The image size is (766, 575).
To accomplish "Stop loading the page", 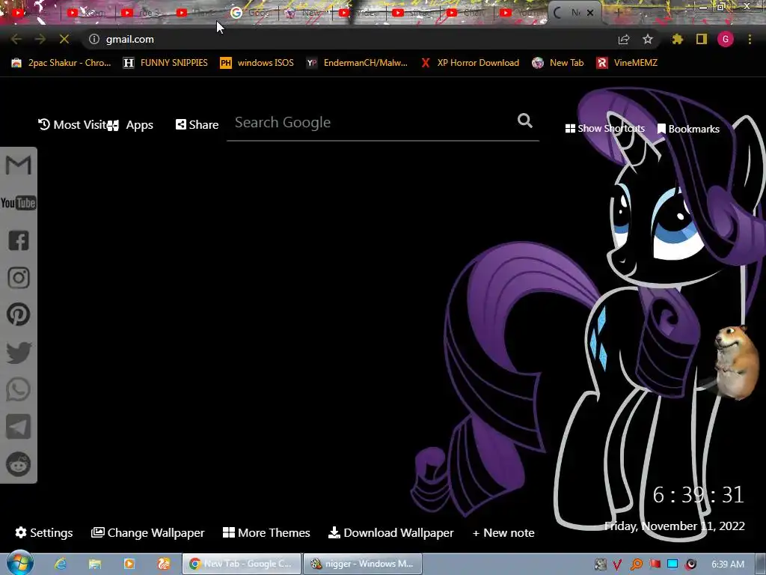I will pyautogui.click(x=64, y=39).
